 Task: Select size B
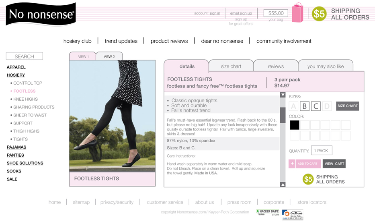[x=304, y=106]
